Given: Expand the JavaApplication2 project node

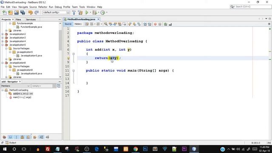Looking at the screenshot, I should coord(3,34).
